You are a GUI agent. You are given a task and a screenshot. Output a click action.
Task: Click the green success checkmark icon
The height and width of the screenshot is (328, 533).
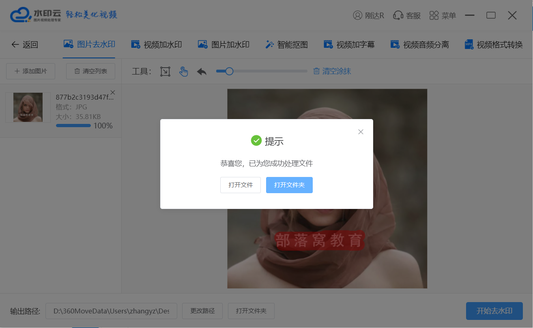pos(256,141)
